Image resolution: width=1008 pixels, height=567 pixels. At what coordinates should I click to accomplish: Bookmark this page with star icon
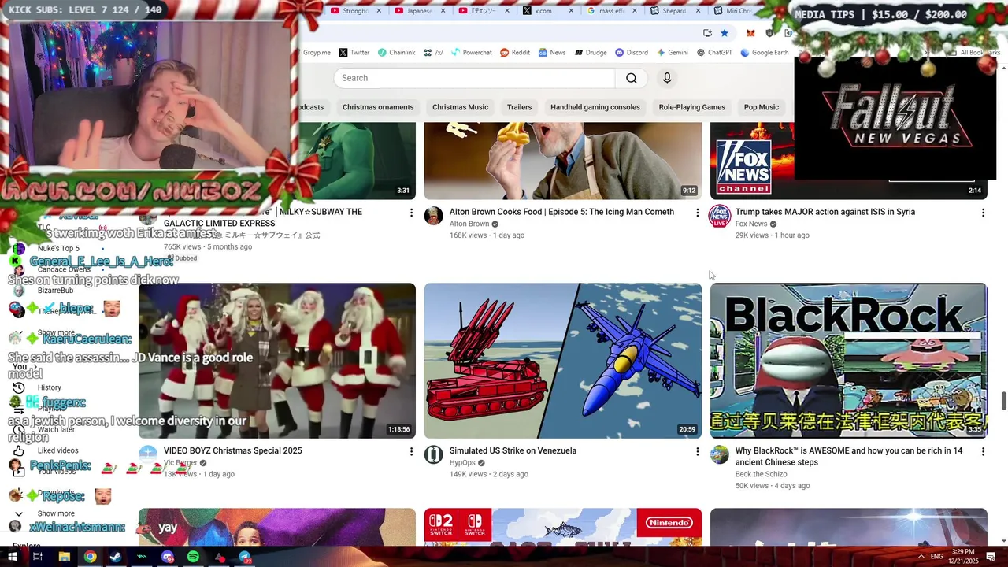pos(724,33)
